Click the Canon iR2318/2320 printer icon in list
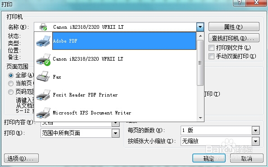Viewport: 268px width, 167px height. (43, 59)
